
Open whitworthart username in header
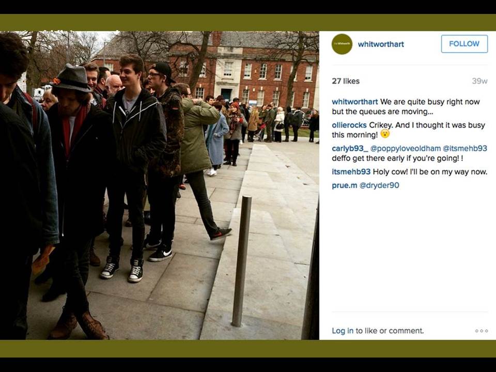pos(381,44)
